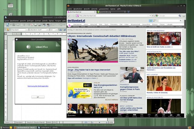Click the Zeitung icon in derStandard bottom bar
This screenshot has height=129, width=194.
pos(134,115)
